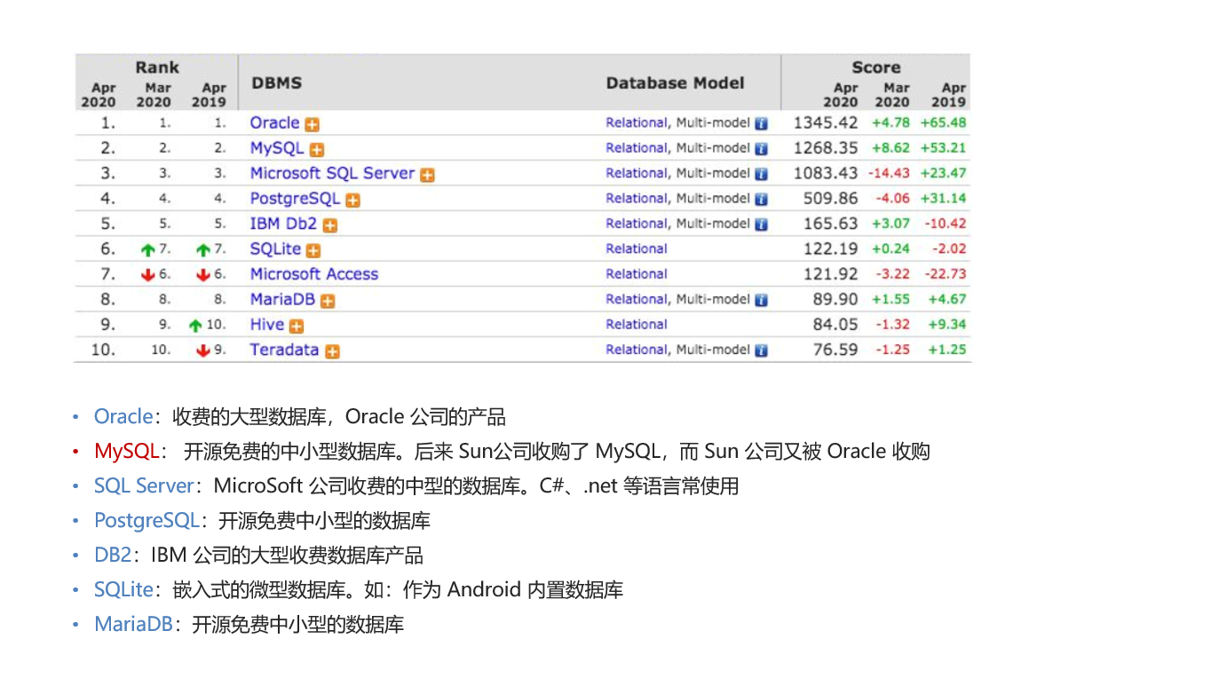This screenshot has height=686, width=1211.
Task: Click the SQLite bullet mentioning Android
Action: (359, 590)
